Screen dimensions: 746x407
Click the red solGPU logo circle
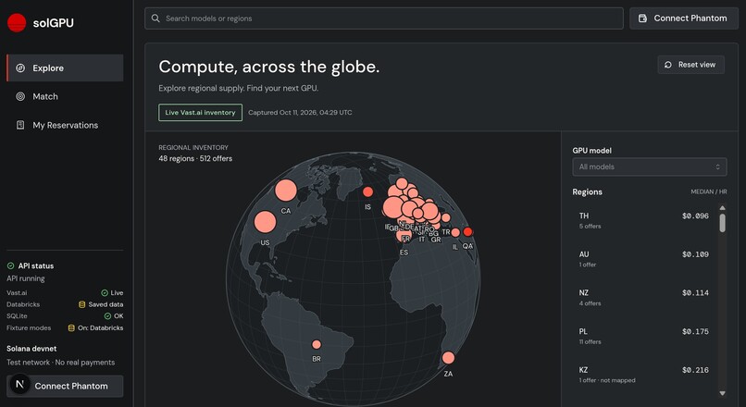pyautogui.click(x=17, y=23)
